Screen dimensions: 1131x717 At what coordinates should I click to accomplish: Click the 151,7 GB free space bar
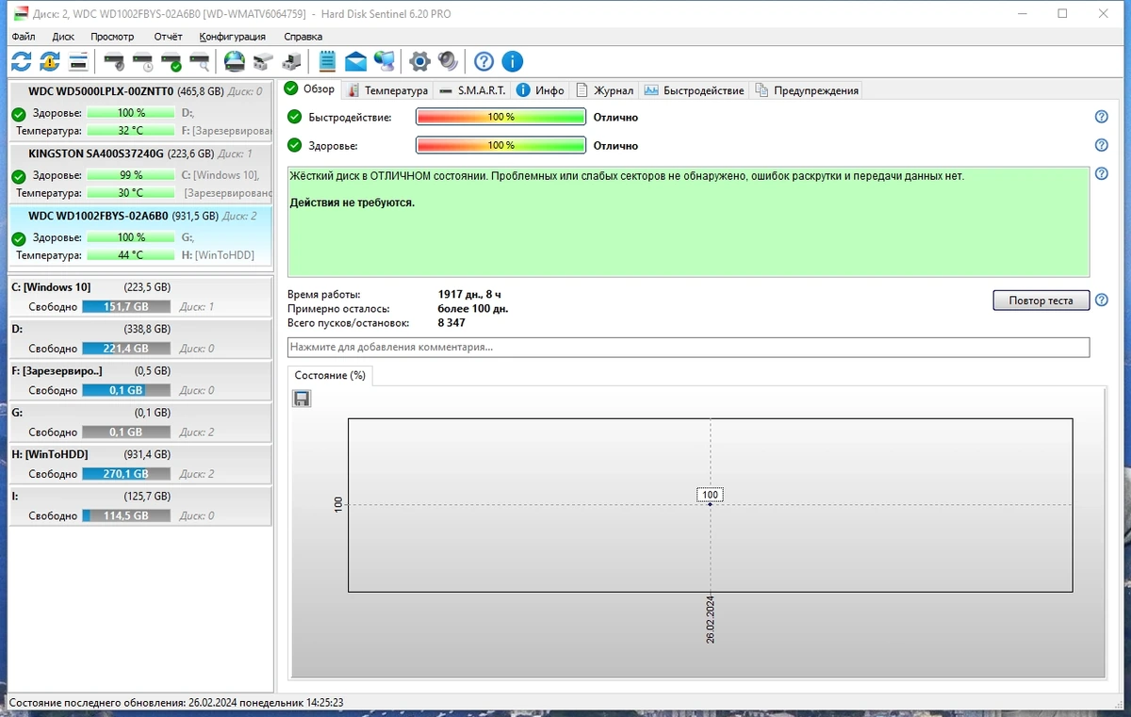click(x=126, y=307)
